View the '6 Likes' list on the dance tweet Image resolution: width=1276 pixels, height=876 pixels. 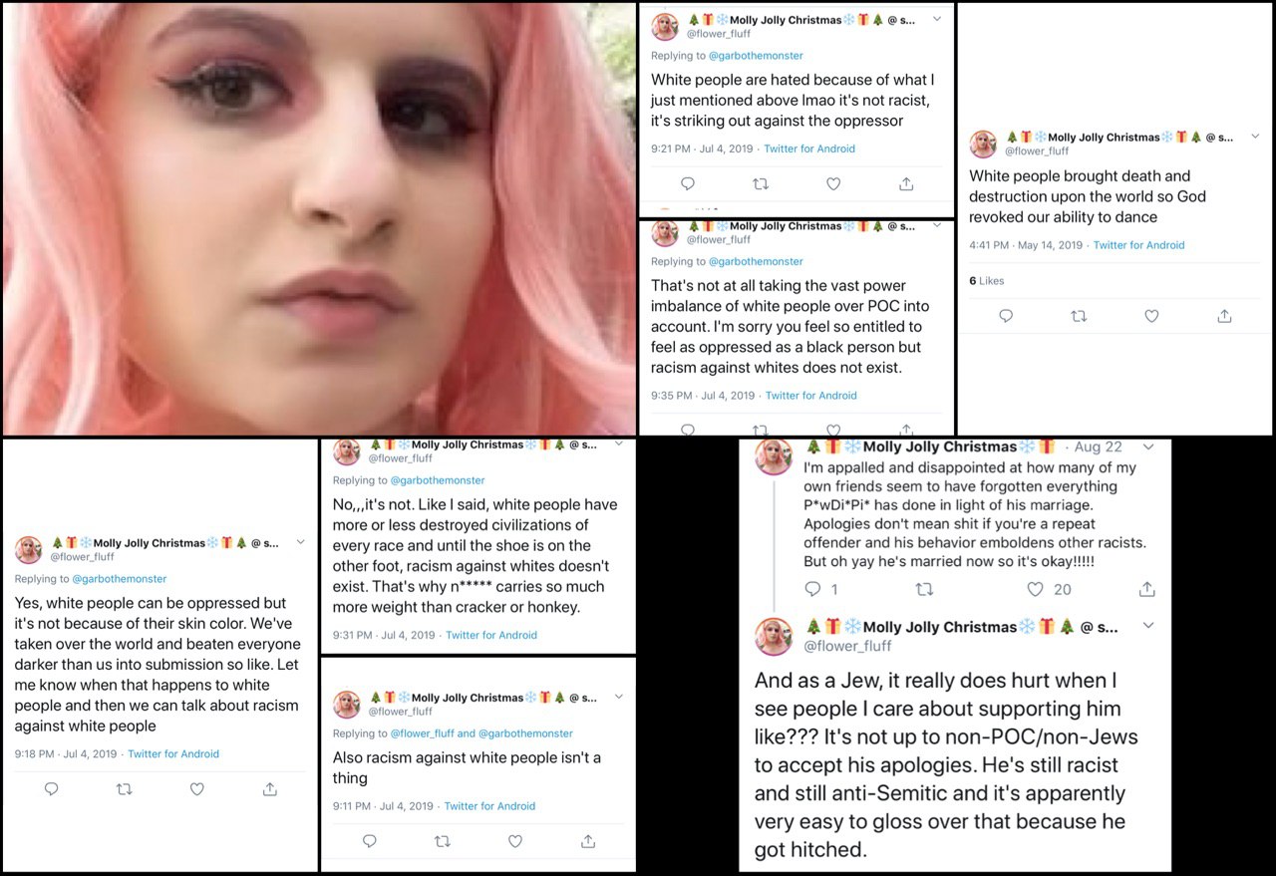pos(987,281)
